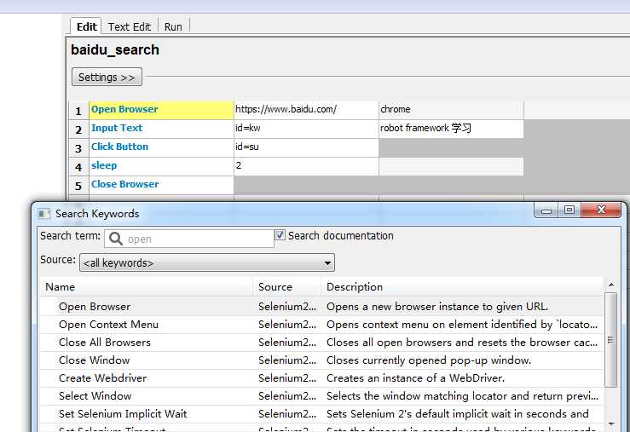Click the magnifier icon in Search term
The width and height of the screenshot is (630, 432).
tap(116, 239)
